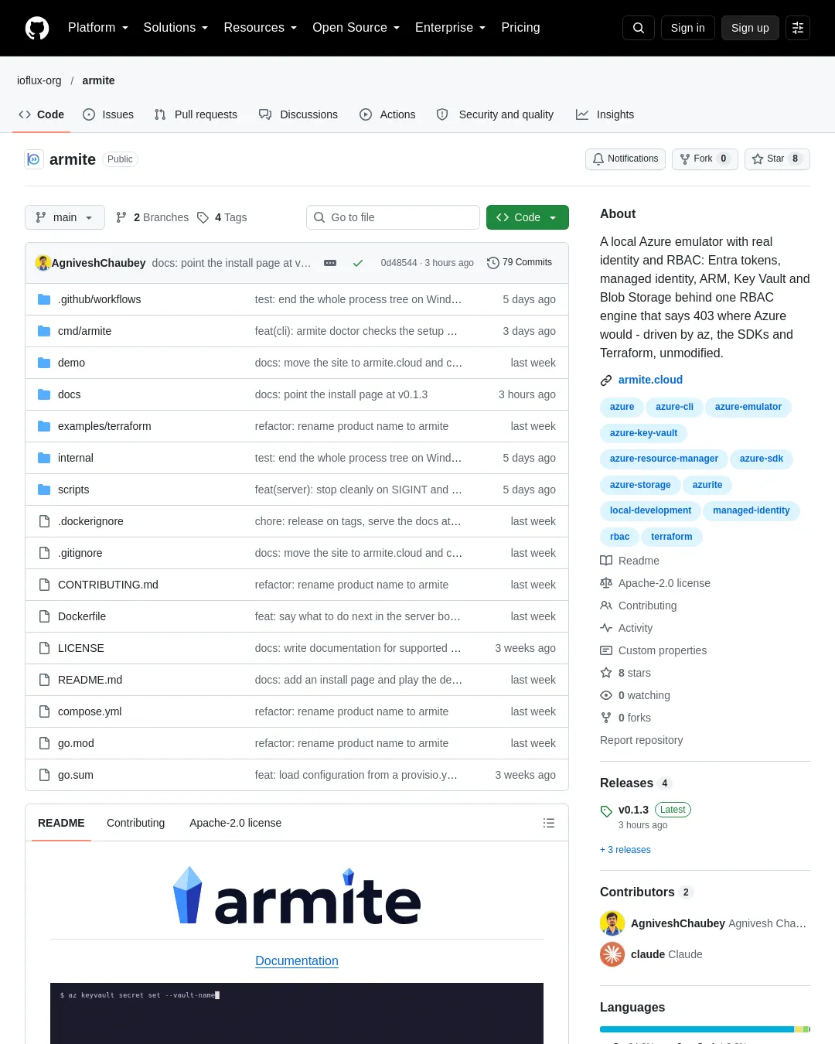Open the ioflux-org organization link
This screenshot has height=1044, width=835.
tap(39, 80)
